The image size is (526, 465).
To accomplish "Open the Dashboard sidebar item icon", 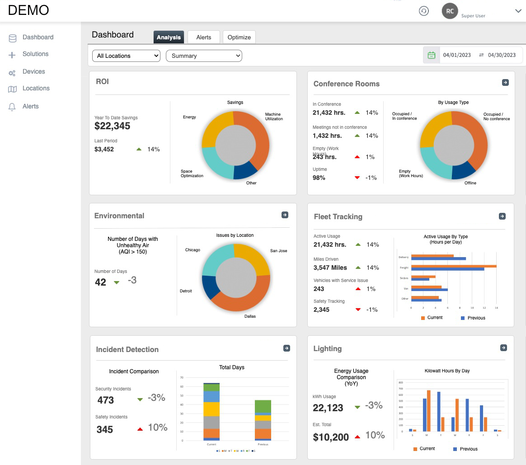I will point(12,38).
